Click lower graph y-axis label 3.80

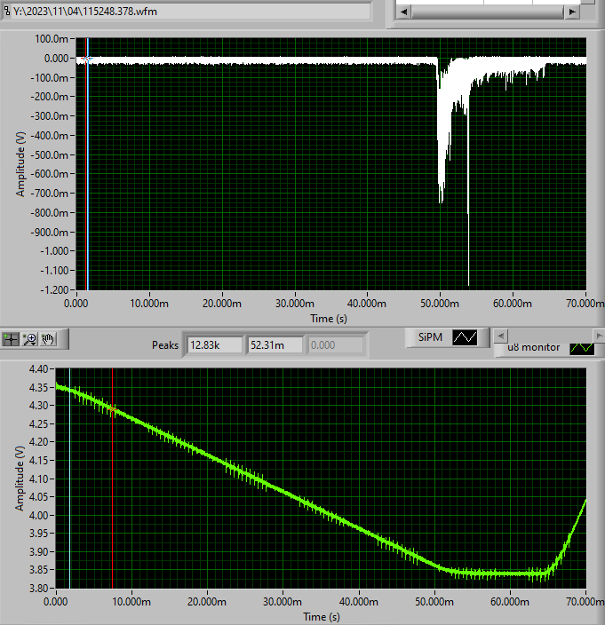[38, 588]
